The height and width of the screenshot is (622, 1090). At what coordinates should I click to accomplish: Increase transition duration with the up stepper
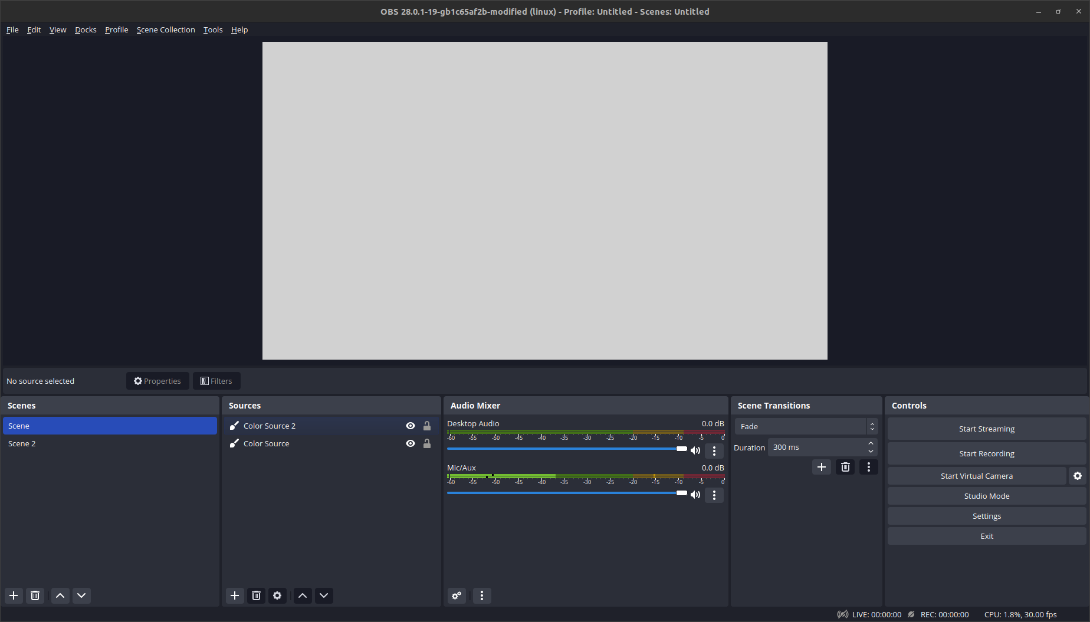click(x=871, y=443)
